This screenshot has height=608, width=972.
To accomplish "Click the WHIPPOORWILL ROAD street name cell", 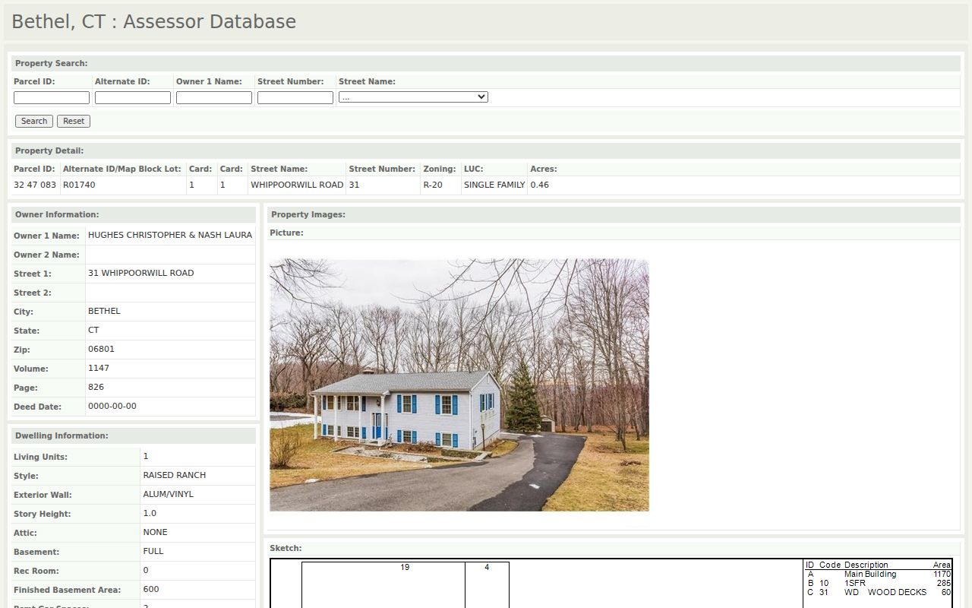I will [x=297, y=185].
